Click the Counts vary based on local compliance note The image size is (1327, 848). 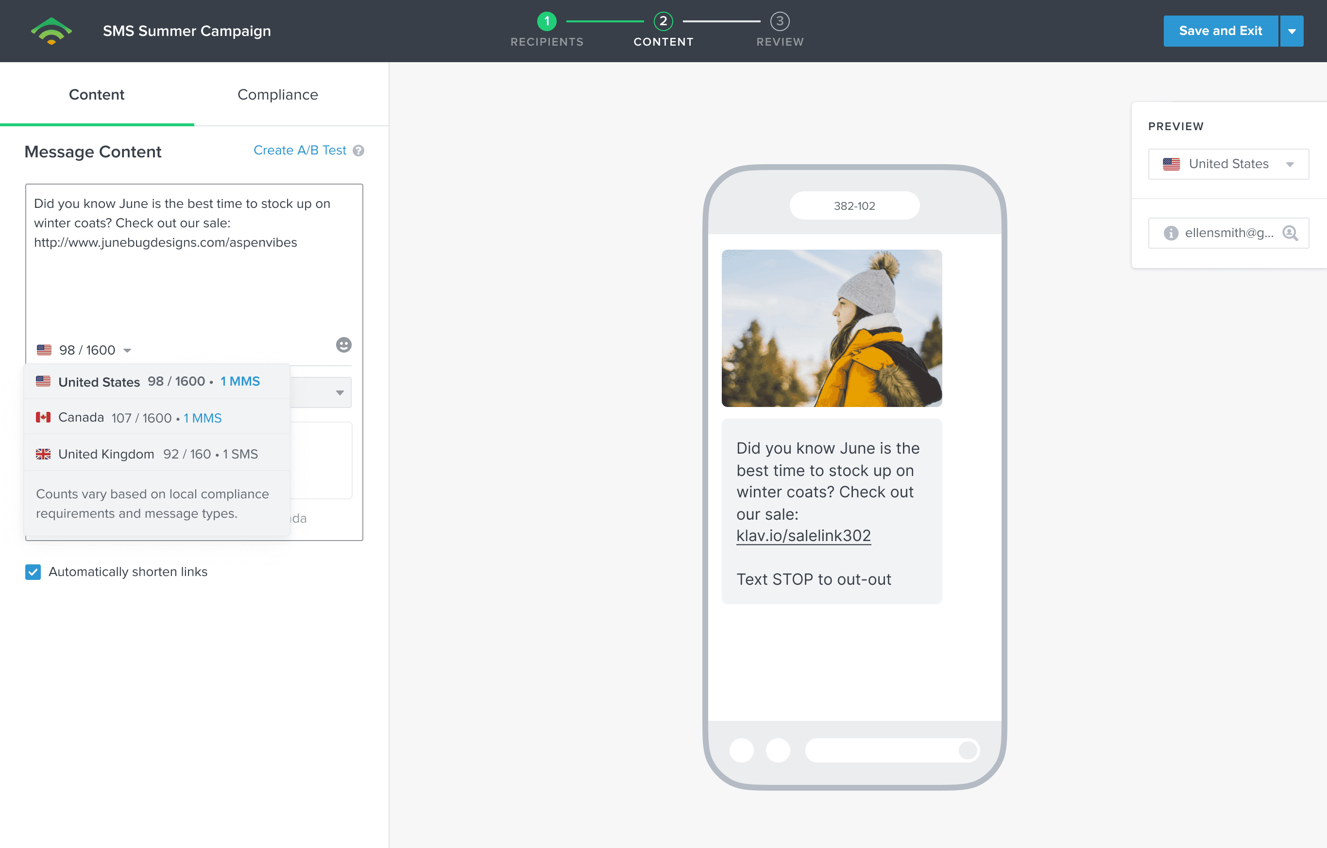coord(153,504)
